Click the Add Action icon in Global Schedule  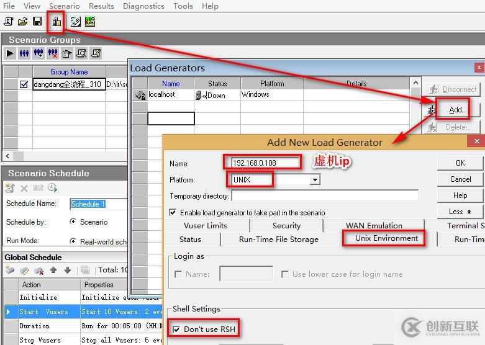click(10, 270)
